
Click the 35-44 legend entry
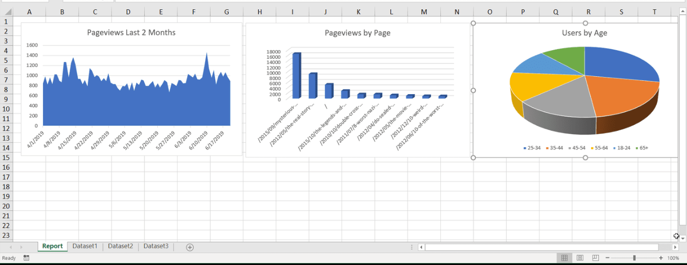pyautogui.click(x=554, y=148)
